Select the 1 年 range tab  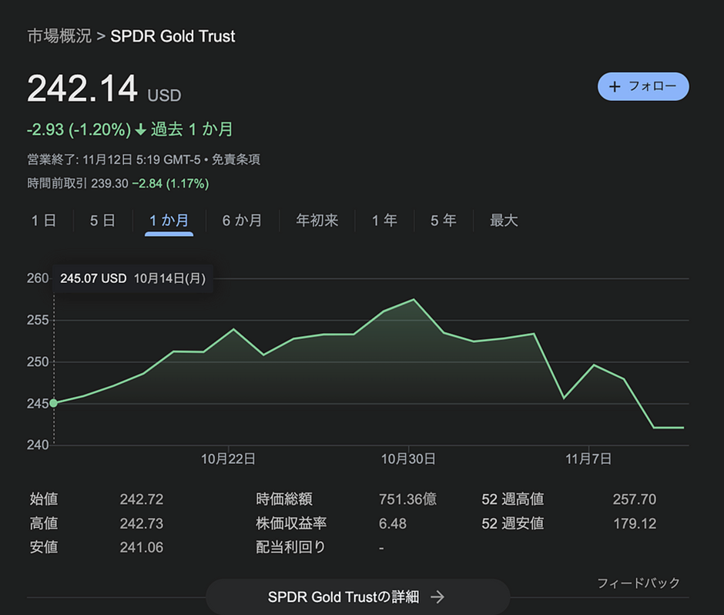click(384, 220)
